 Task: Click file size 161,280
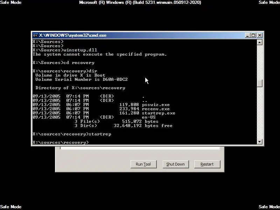[129, 113]
